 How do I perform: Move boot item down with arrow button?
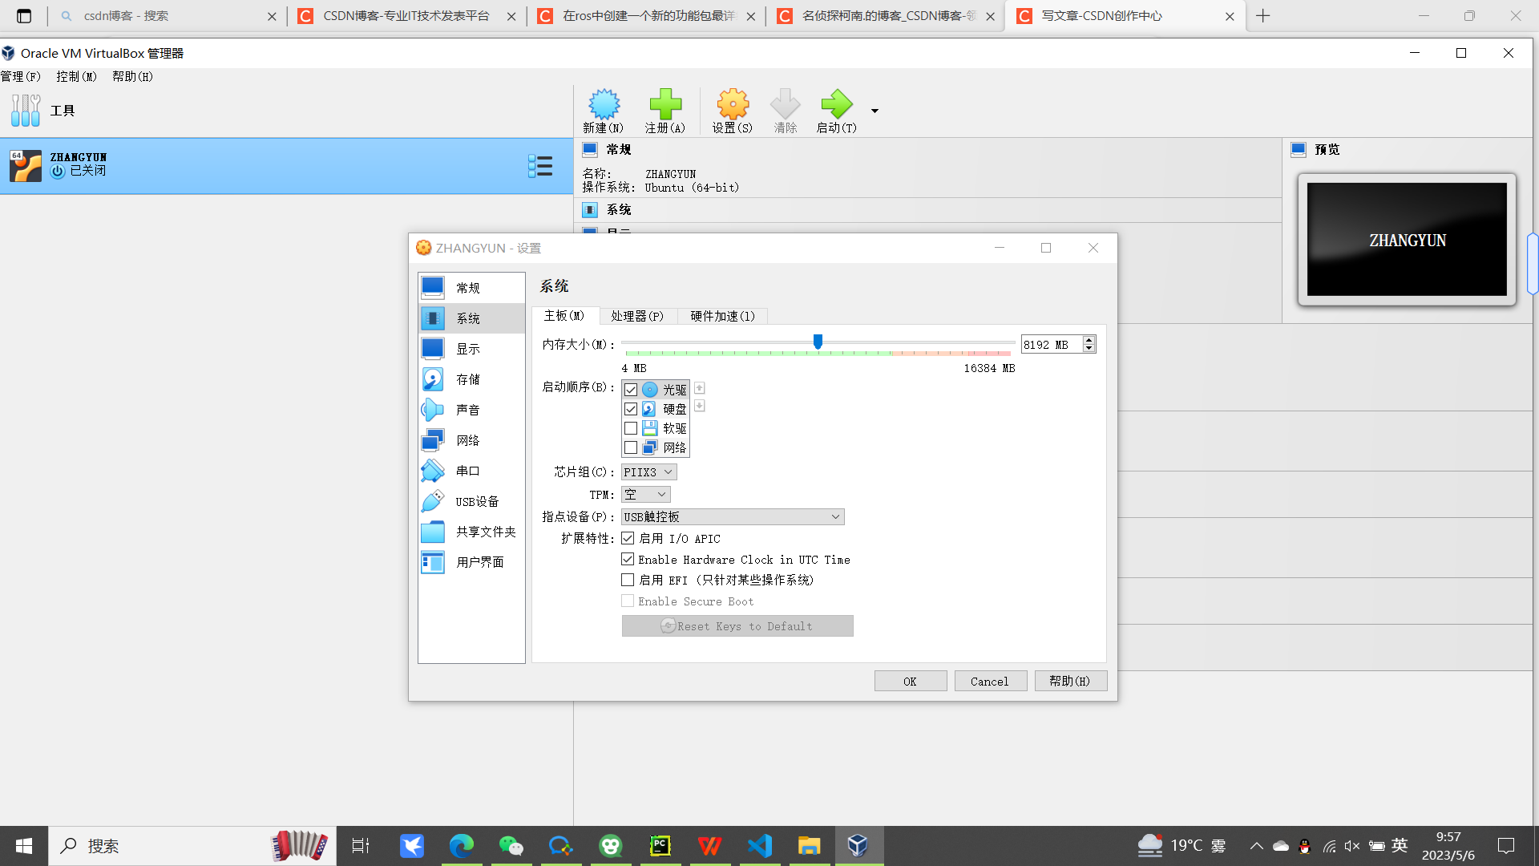coord(700,406)
